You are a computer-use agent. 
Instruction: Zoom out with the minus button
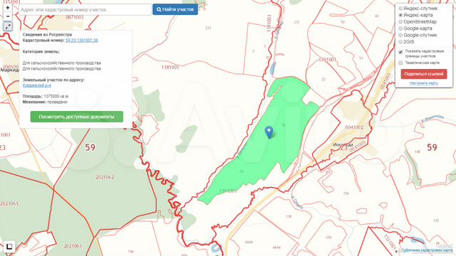[x=8, y=16]
